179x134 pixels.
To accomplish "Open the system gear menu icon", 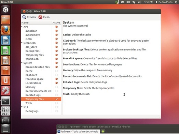I will point(176,2).
